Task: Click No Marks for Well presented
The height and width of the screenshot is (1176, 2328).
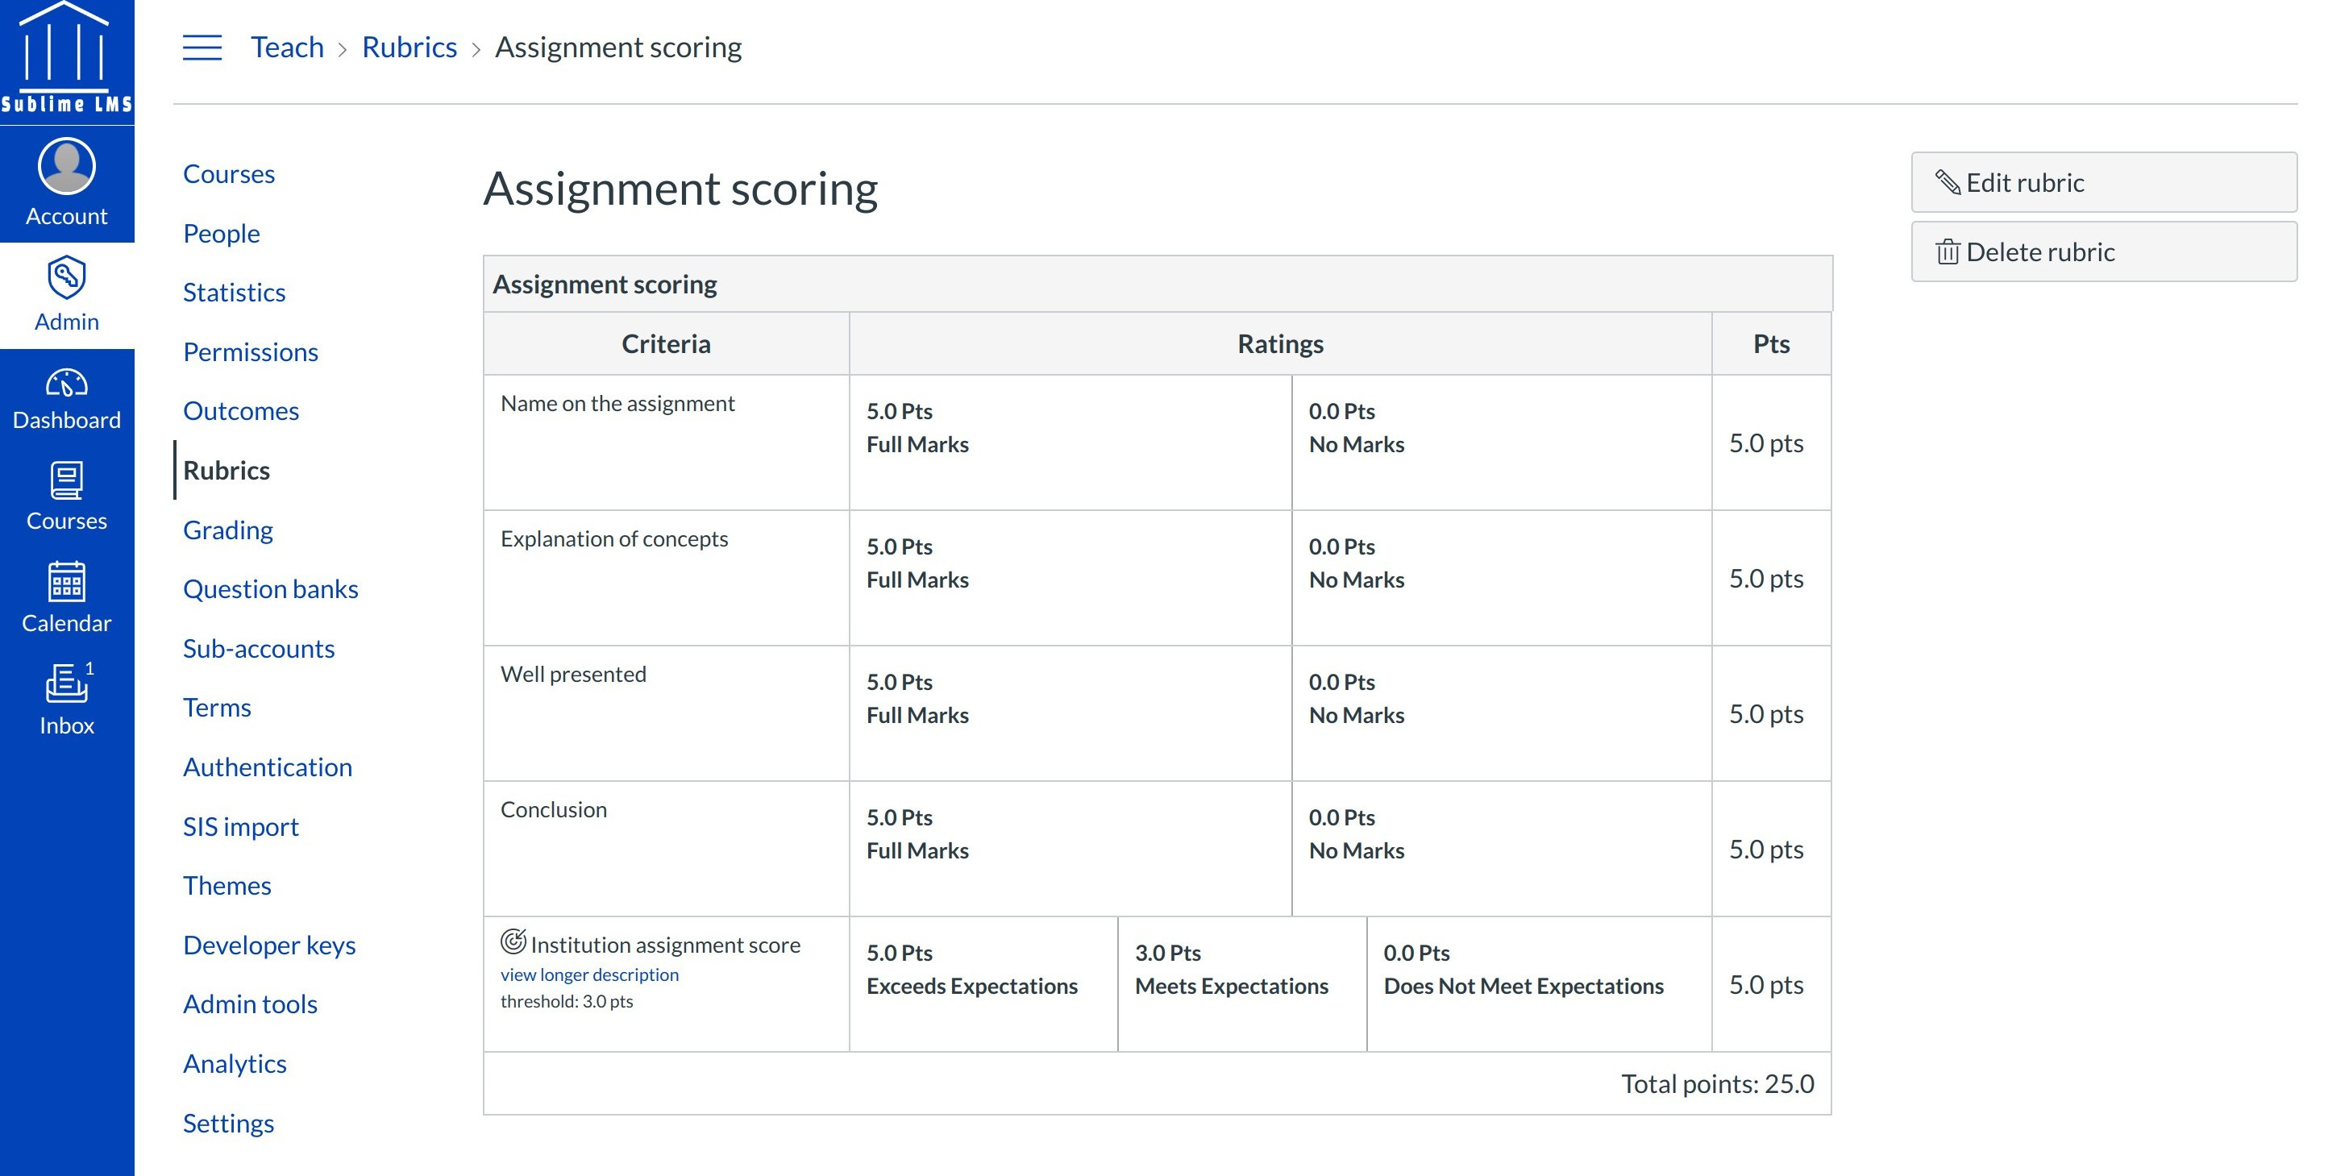Action: (x=1357, y=715)
